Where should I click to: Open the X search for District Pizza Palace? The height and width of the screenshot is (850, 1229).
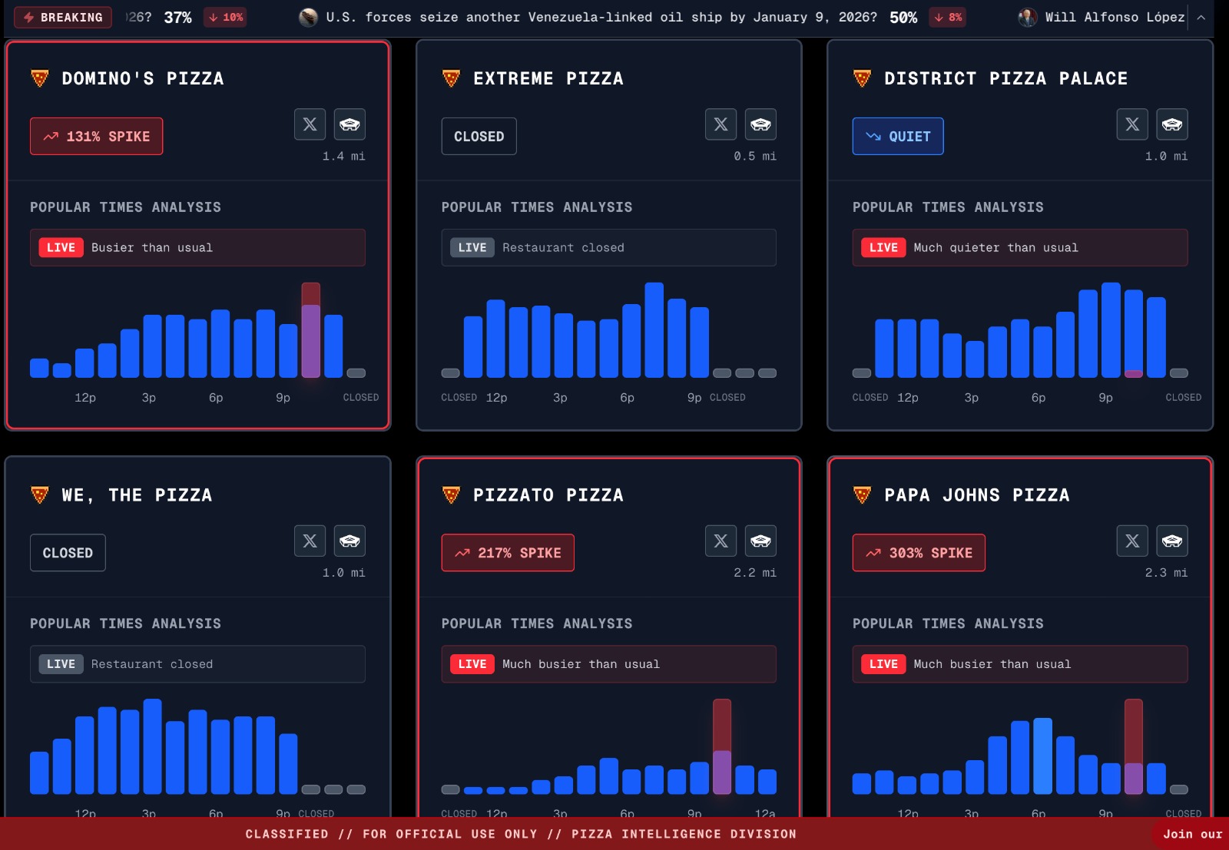[x=1132, y=124]
